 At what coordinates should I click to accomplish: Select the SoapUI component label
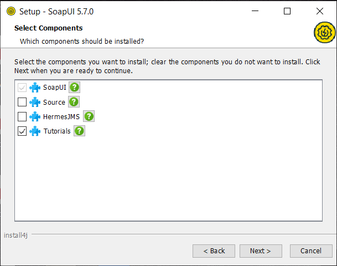click(x=55, y=88)
